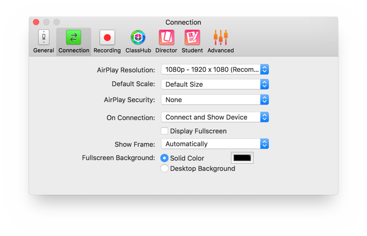Select the green Connection arrows icon
This screenshot has height=236, width=367.
pyautogui.click(x=74, y=37)
